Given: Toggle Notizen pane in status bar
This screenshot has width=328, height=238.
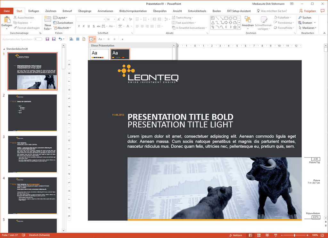Looking at the screenshot, I should point(235,235).
